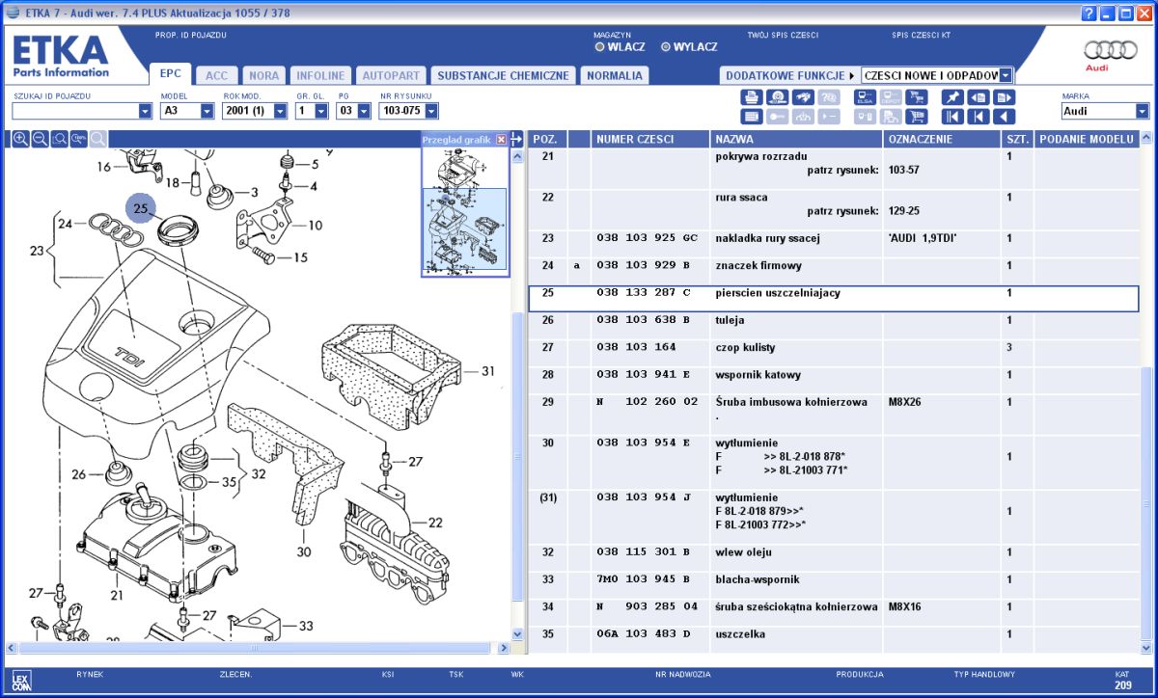Click the print icon in the toolbar
1158x698 pixels.
tap(751, 96)
